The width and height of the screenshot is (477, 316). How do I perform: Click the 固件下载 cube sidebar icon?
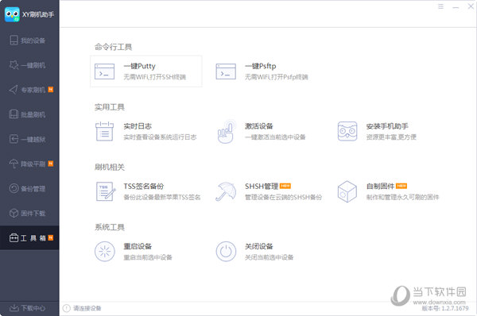click(14, 213)
